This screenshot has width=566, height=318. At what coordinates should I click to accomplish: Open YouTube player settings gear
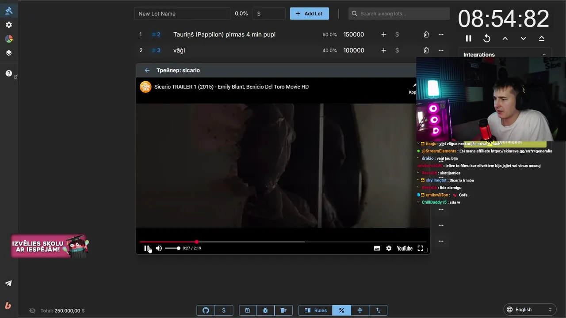(x=389, y=248)
